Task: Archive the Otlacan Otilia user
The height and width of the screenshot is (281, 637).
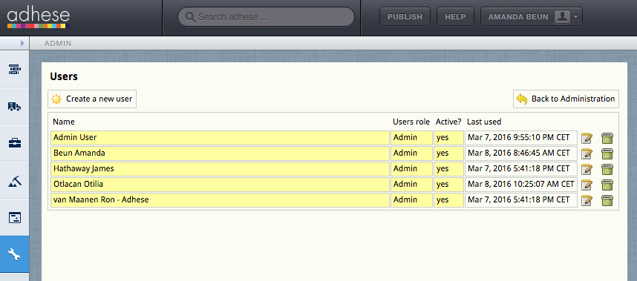Action: (607, 185)
